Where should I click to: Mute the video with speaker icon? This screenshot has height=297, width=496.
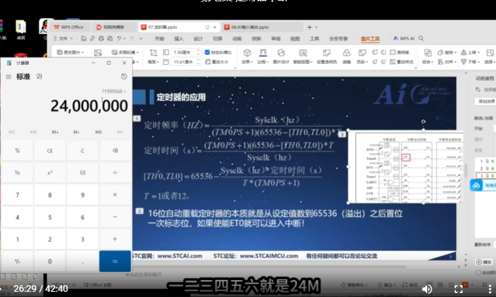point(427,288)
